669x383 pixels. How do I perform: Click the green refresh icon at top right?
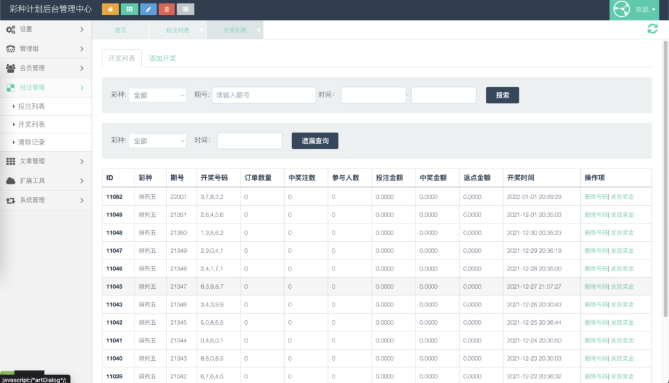(x=651, y=29)
